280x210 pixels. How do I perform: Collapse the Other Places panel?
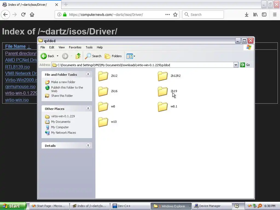coord(88,108)
